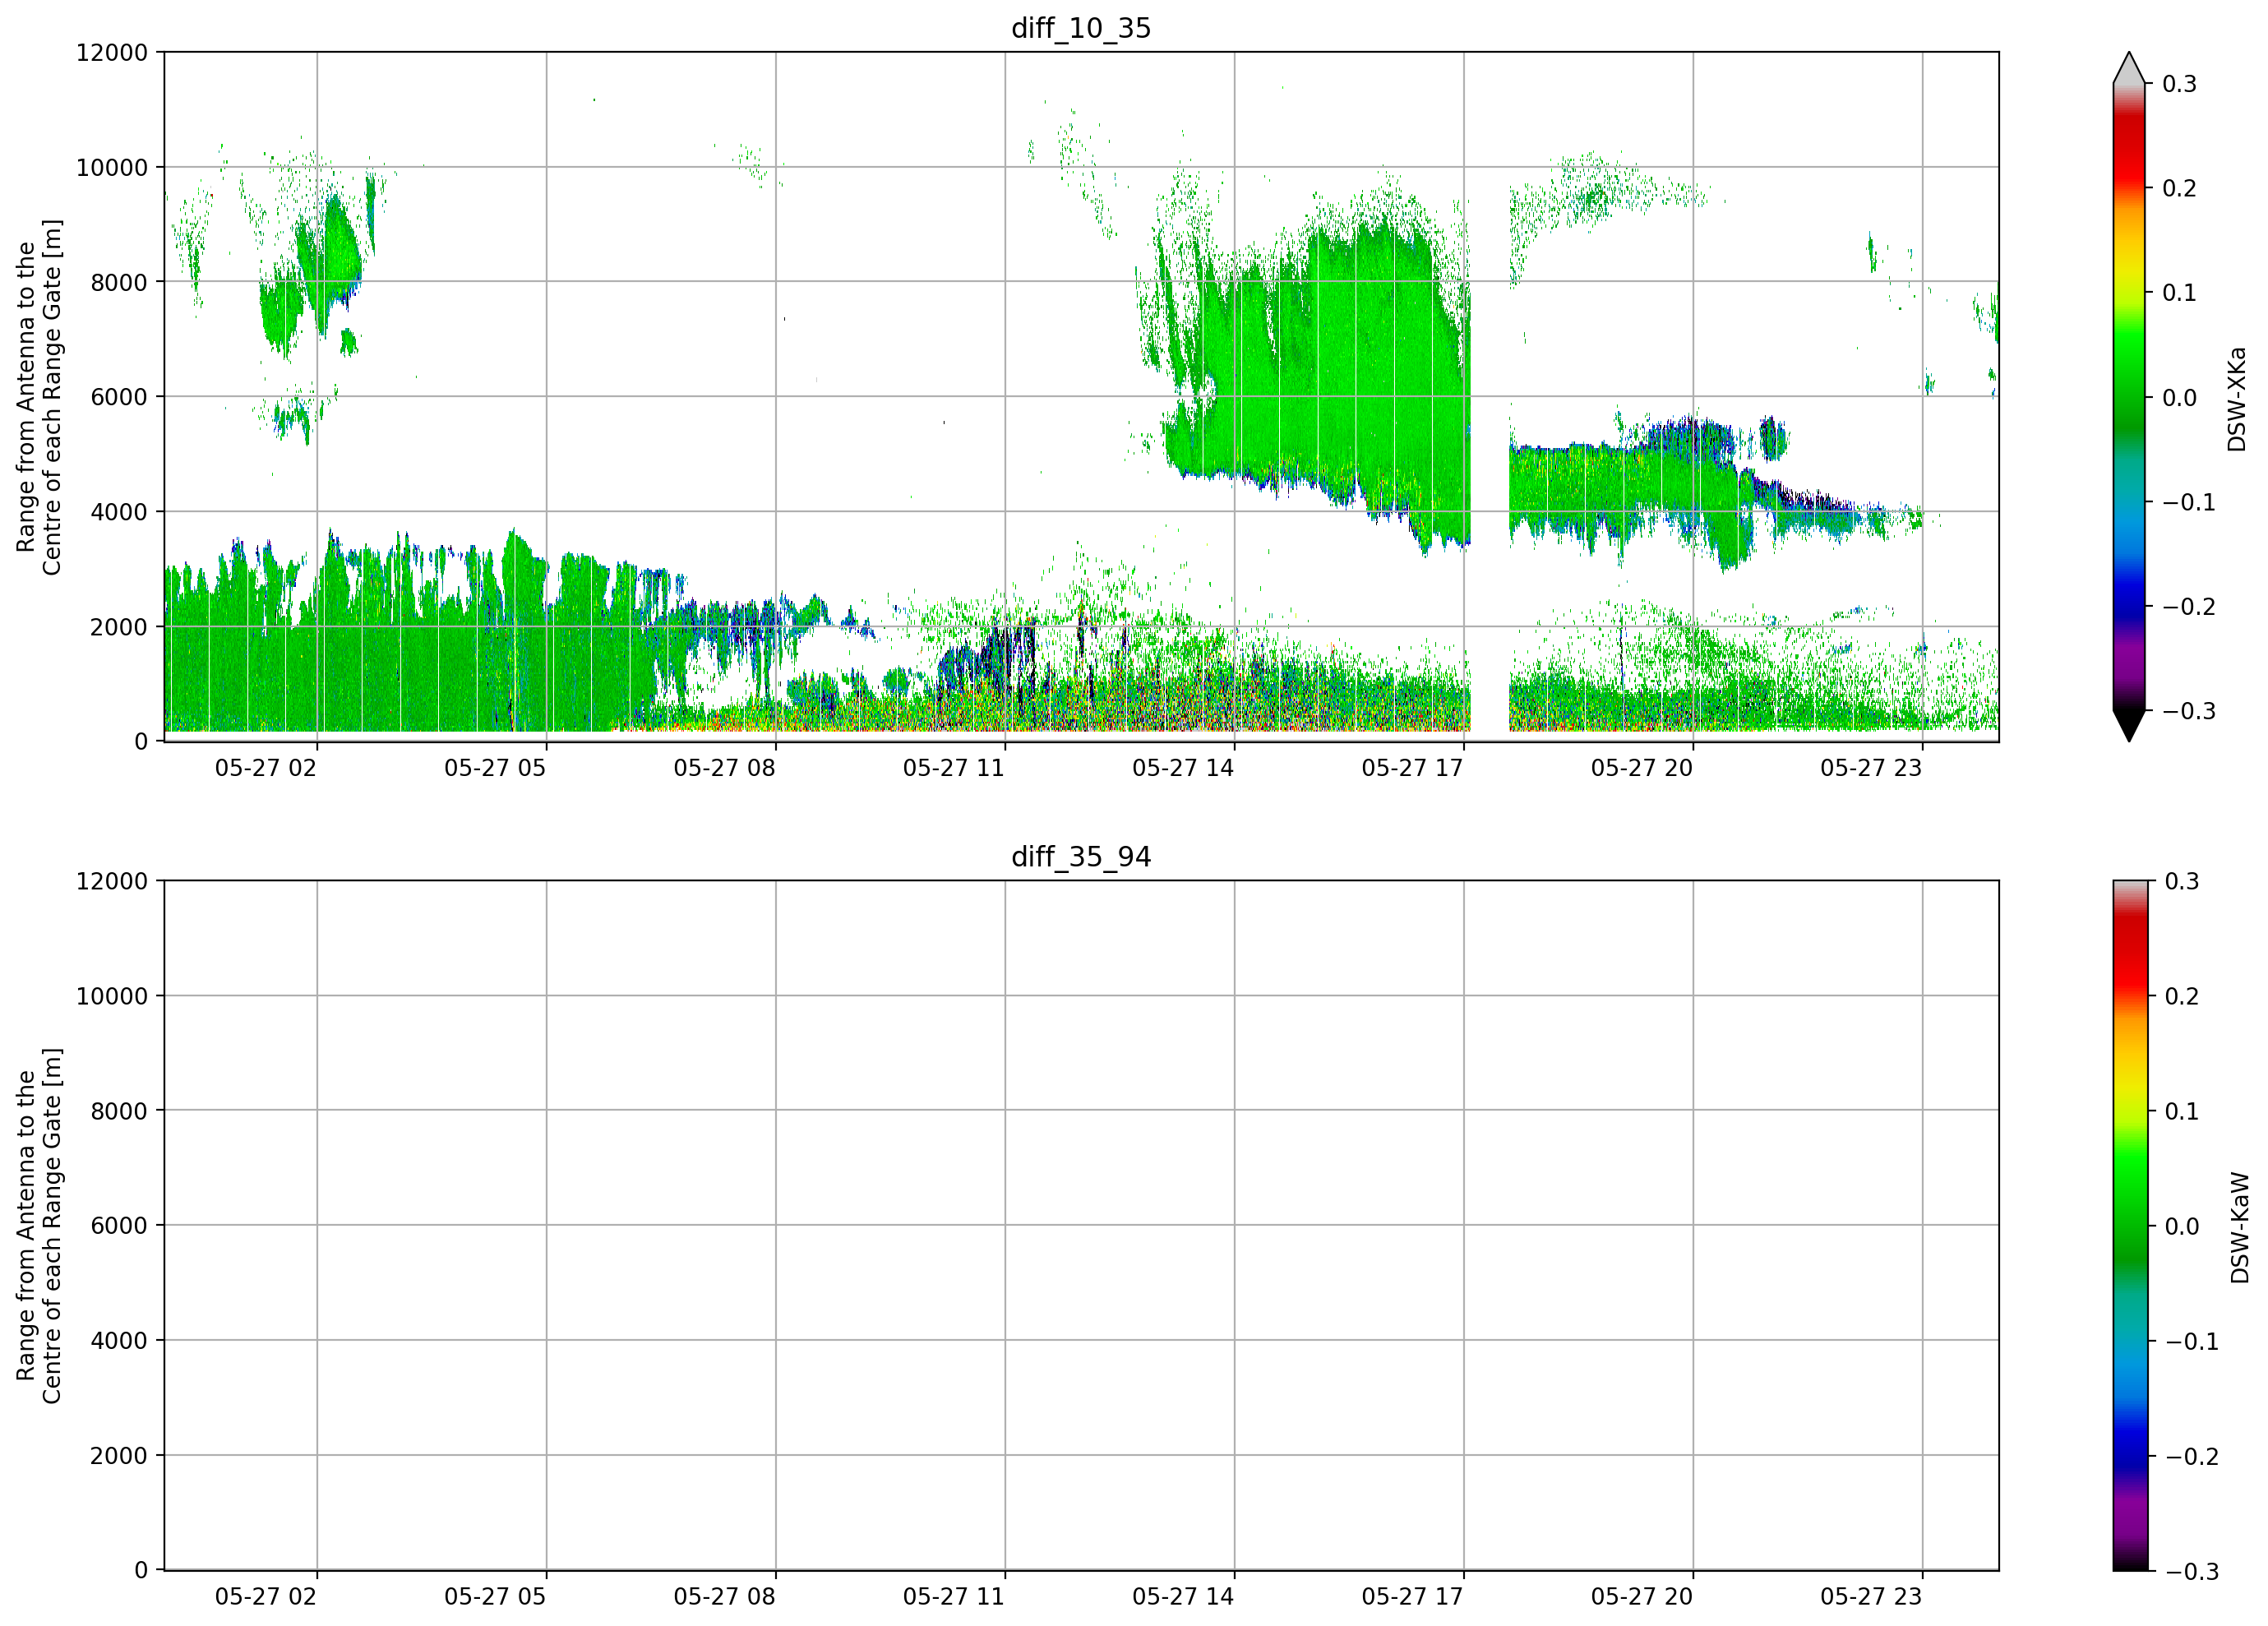This screenshot has height=1626, width=2268.
Task: Click the 10000 y-tick on diff_10_35
Action: [112, 168]
